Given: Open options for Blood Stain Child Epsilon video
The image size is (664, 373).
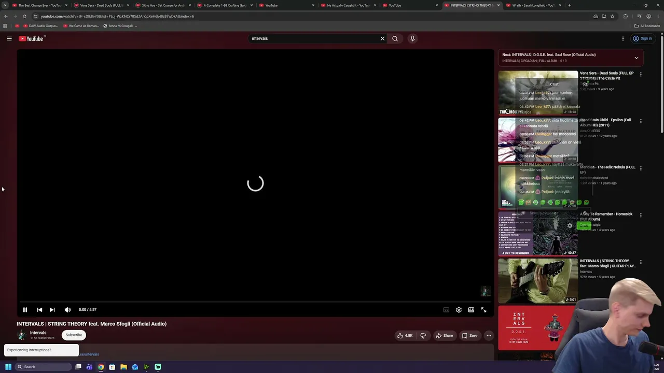Looking at the screenshot, I should pos(641,121).
